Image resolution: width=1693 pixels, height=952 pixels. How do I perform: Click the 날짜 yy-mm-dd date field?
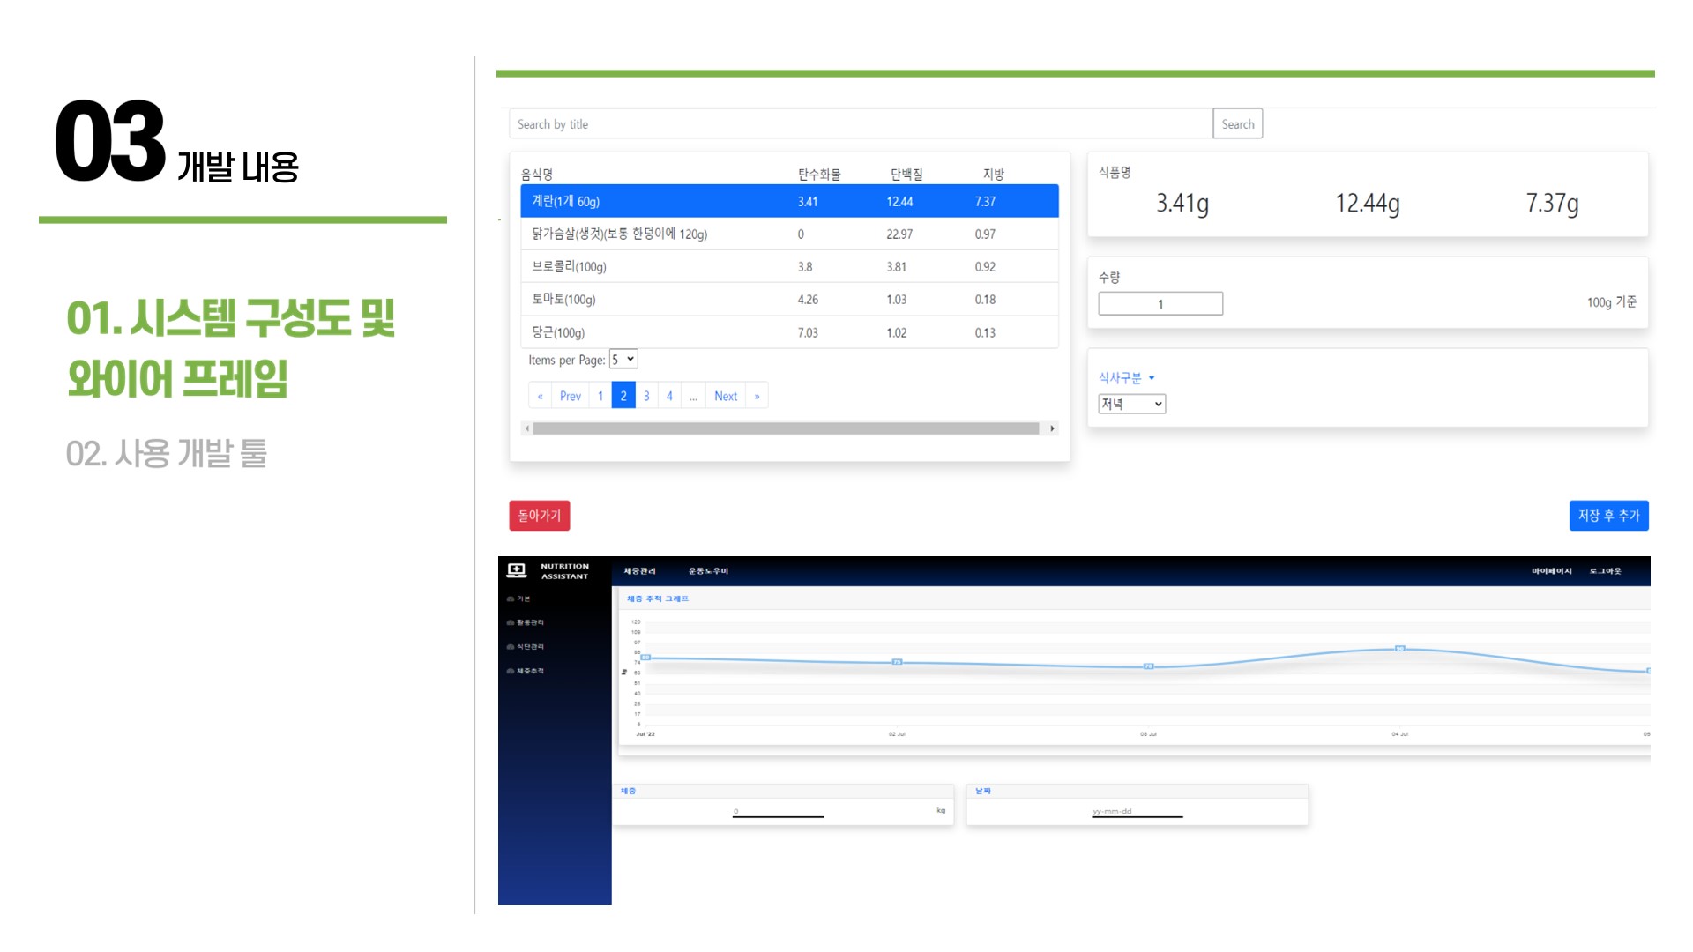click(x=1137, y=812)
